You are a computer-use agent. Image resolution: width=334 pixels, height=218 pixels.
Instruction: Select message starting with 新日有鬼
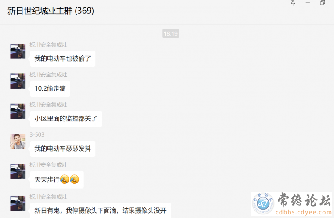[100, 211]
